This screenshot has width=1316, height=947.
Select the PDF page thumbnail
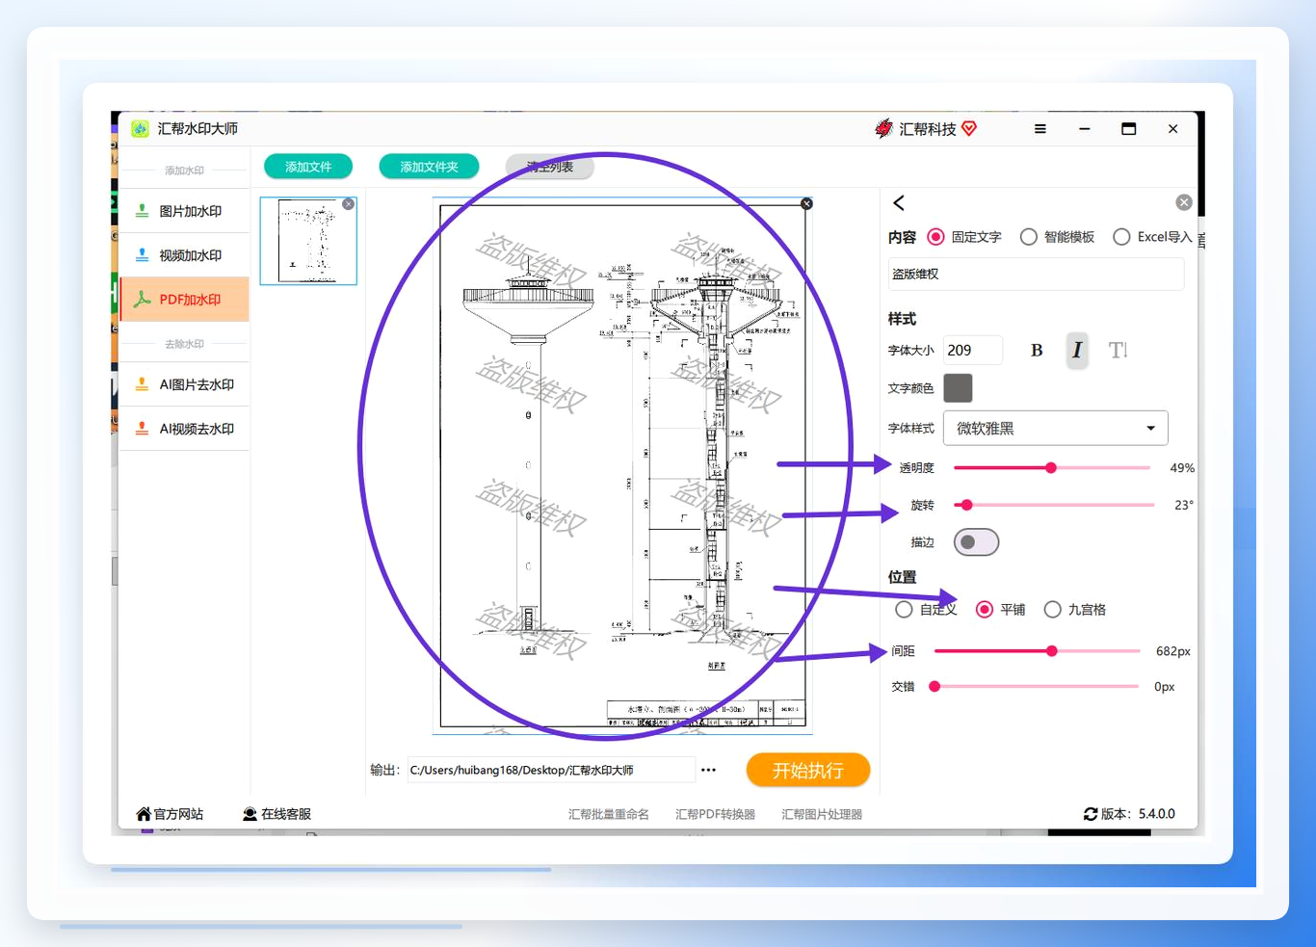tap(308, 241)
